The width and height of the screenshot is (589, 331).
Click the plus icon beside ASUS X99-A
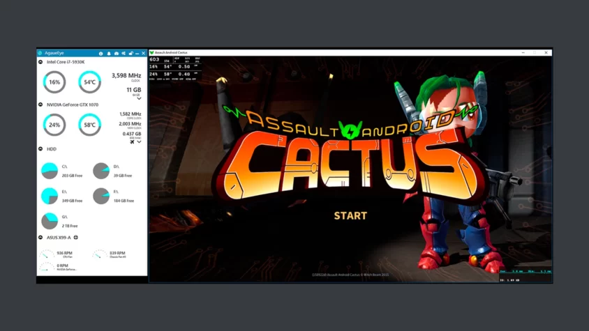[76, 238]
